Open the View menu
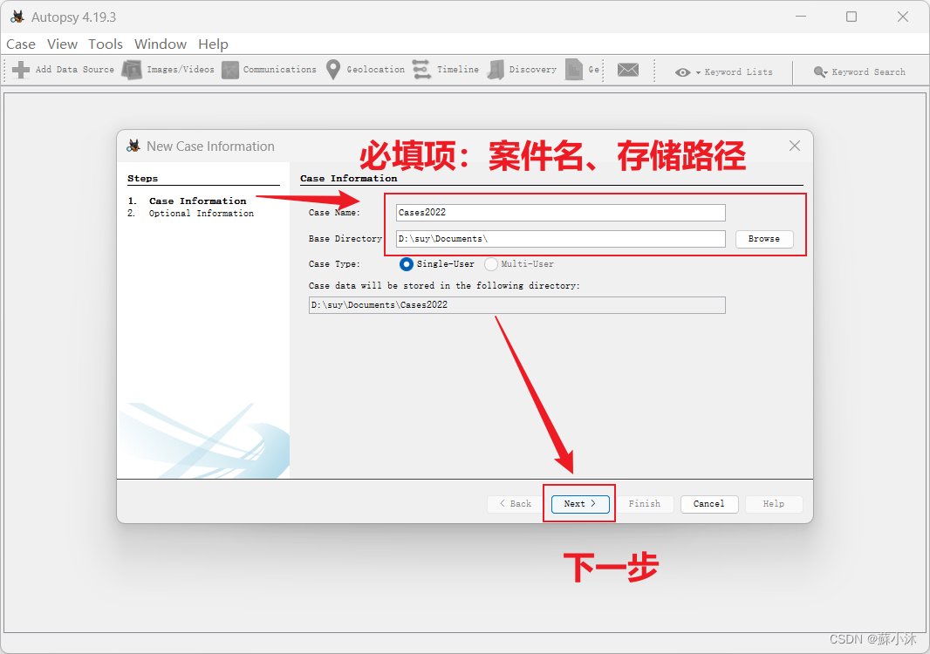 (x=62, y=44)
